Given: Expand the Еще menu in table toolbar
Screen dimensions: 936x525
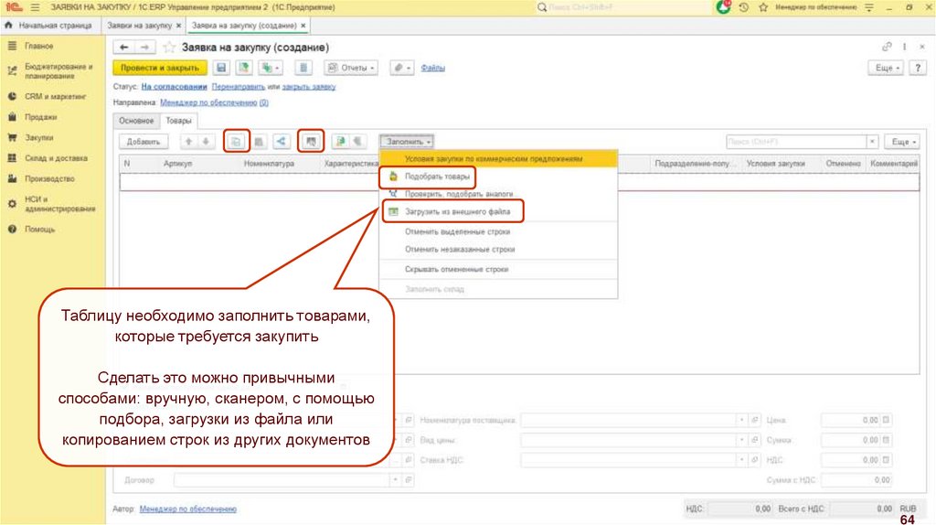Looking at the screenshot, I should pyautogui.click(x=903, y=142).
